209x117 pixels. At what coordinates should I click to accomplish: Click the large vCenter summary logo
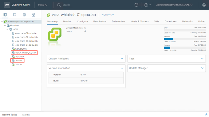tap(55, 34)
